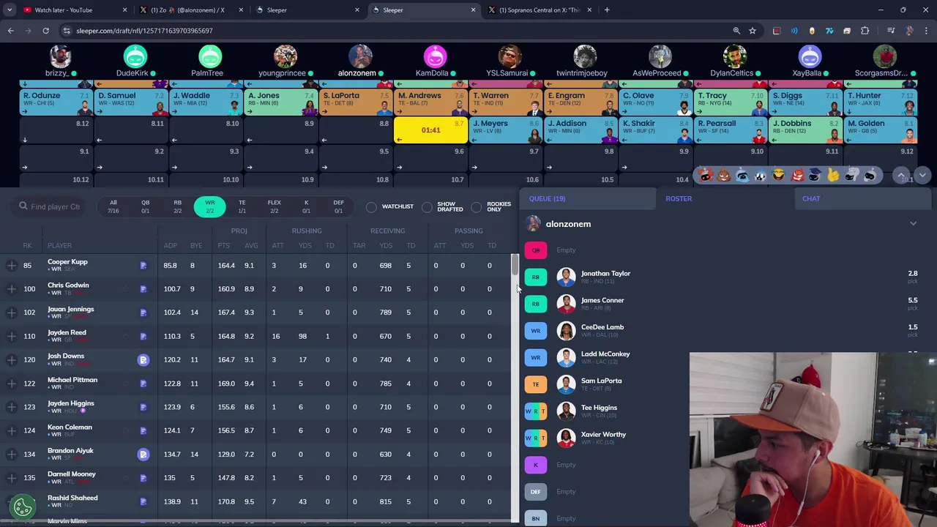Add Michael Pittman to queue with plus icon
Screen dimensions: 937x527
pyautogui.click(x=12, y=383)
